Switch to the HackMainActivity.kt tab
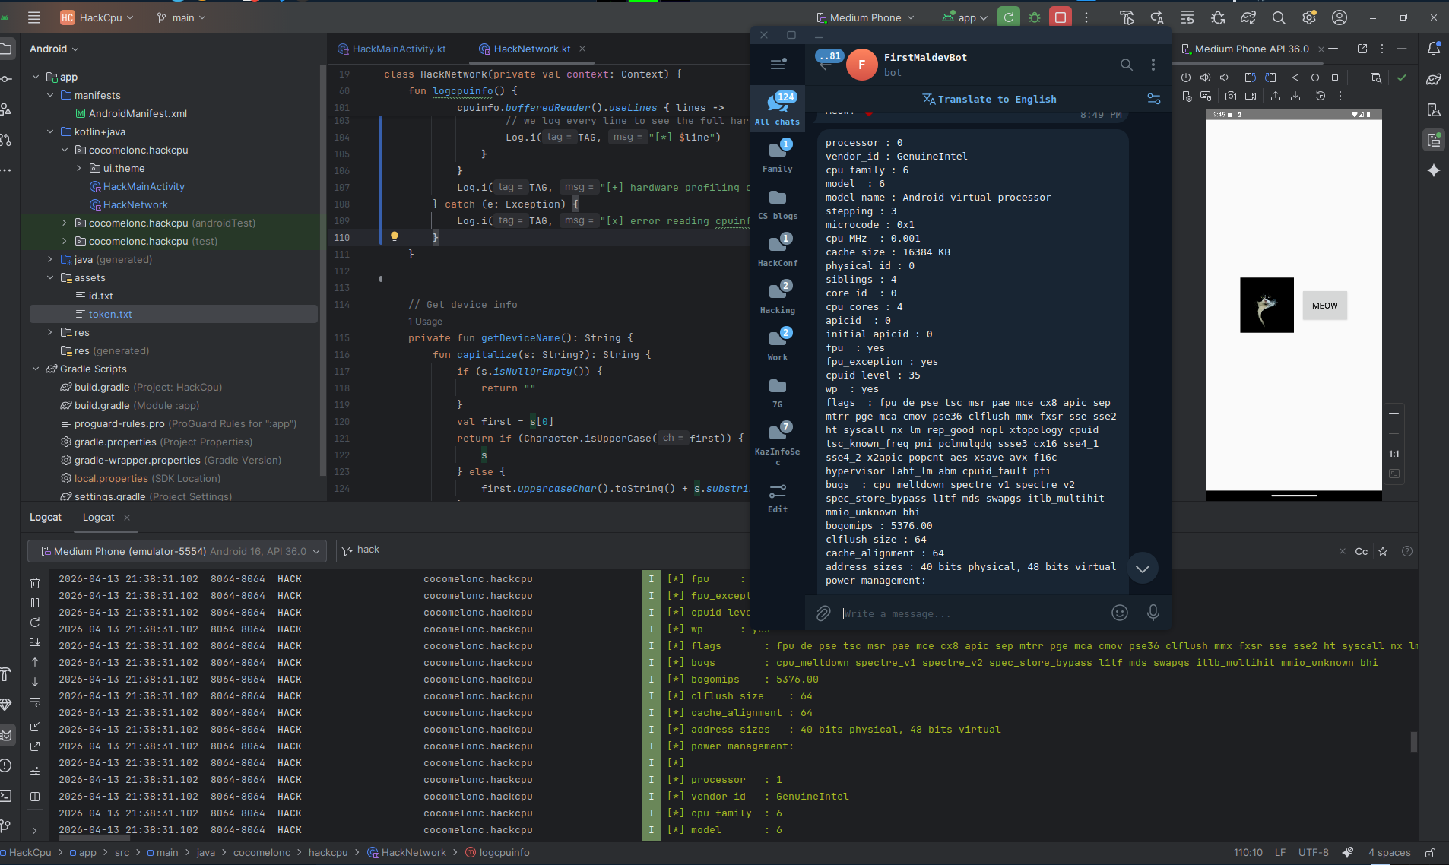 tap(398, 49)
